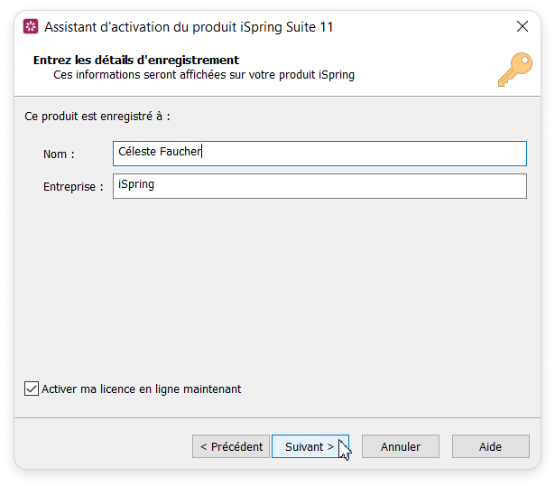Click the golden key icon
This screenshot has height=487, width=555.
point(514,69)
